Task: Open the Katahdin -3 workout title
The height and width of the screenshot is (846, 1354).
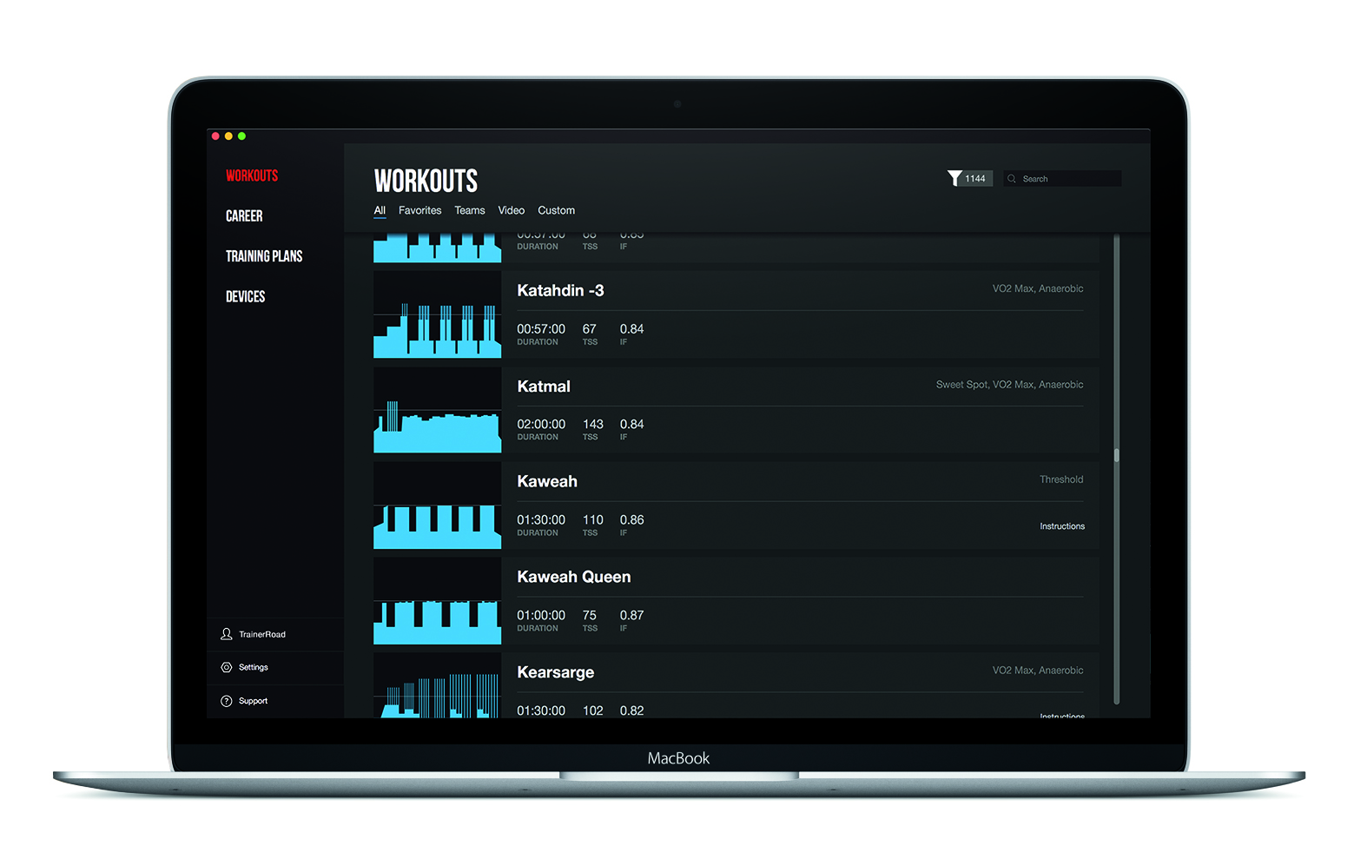Action: click(x=560, y=290)
